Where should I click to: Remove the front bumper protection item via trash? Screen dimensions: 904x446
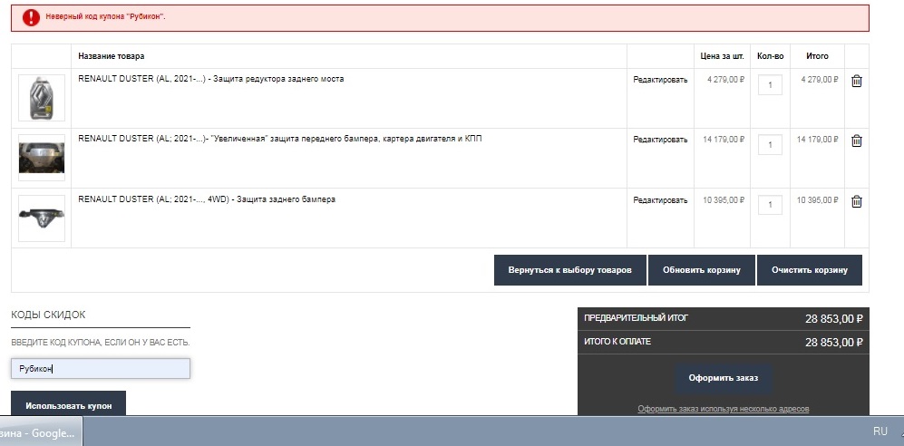pyautogui.click(x=856, y=141)
